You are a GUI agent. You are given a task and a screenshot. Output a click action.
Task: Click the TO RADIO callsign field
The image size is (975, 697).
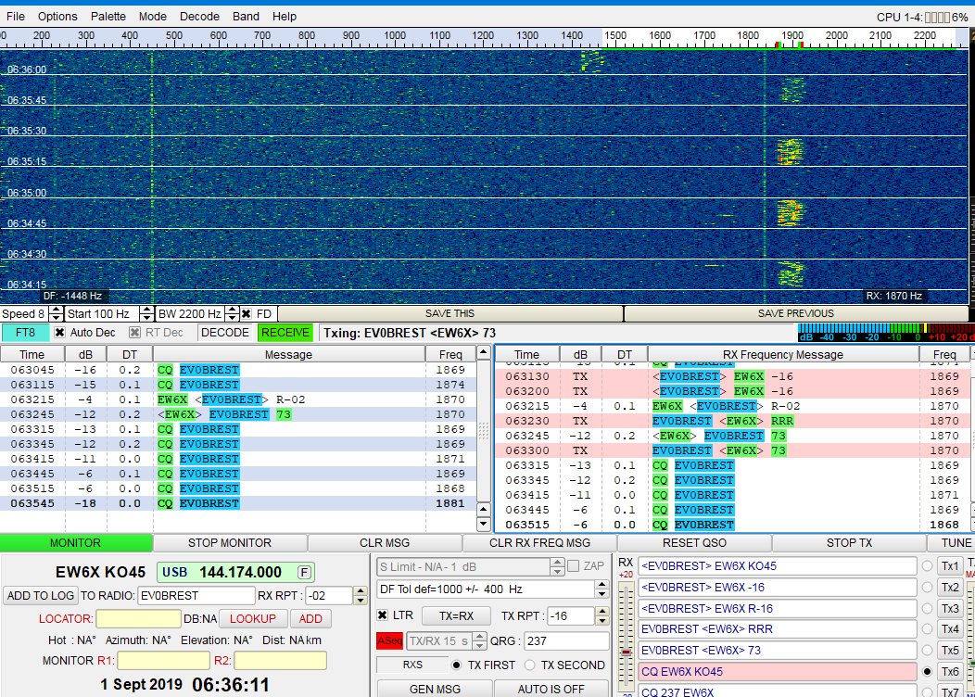(x=196, y=595)
